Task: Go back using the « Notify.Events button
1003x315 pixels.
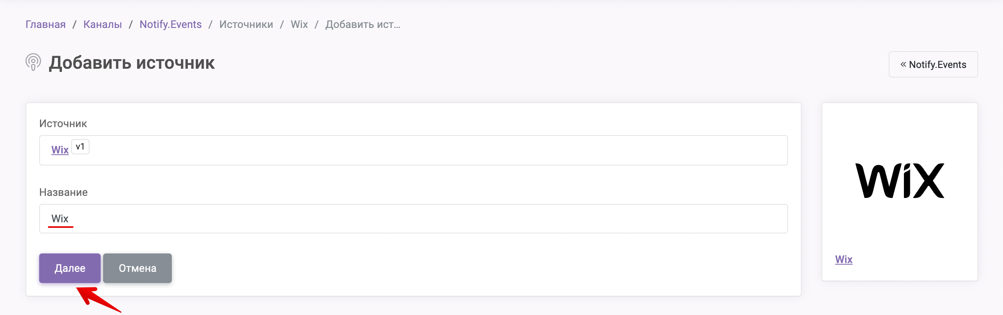Action: (x=933, y=64)
